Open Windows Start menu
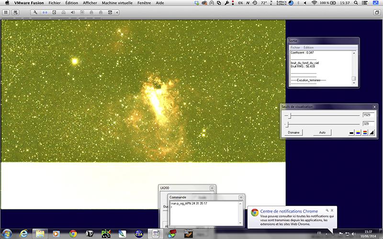 (7, 234)
